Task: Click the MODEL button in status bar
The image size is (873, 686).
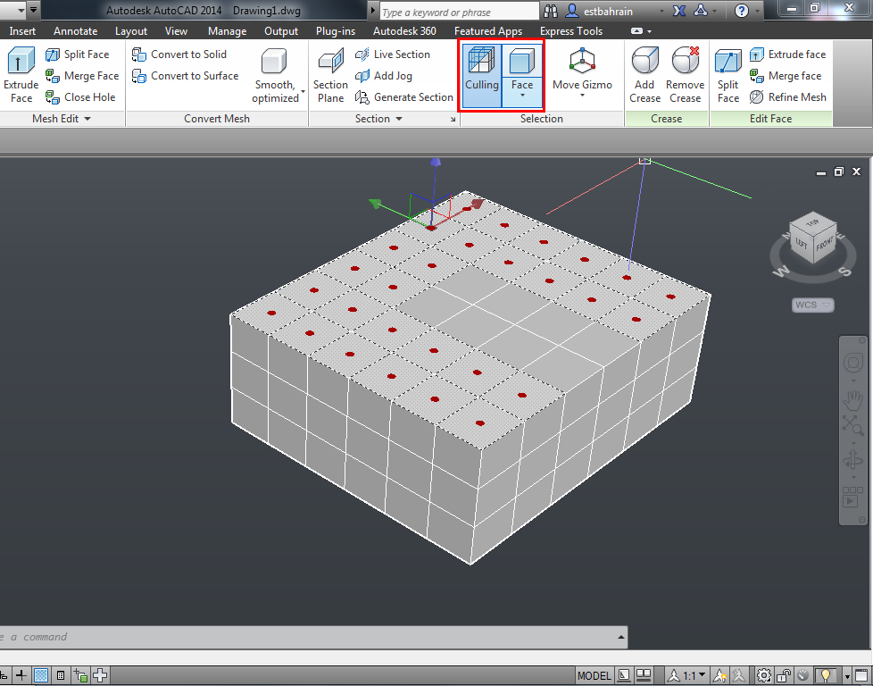Action: point(594,676)
